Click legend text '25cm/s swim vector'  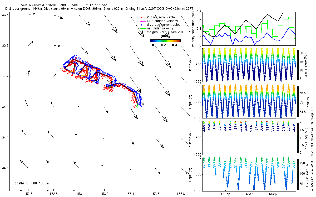click(x=161, y=17)
